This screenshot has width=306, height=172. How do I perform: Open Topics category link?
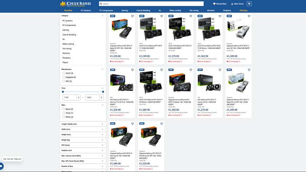click(65, 63)
